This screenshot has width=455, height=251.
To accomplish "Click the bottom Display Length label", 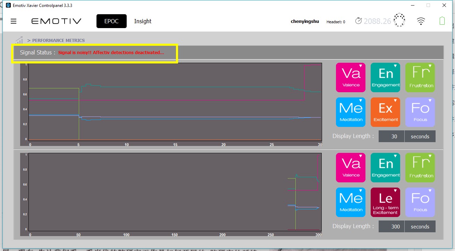I will tap(353, 226).
